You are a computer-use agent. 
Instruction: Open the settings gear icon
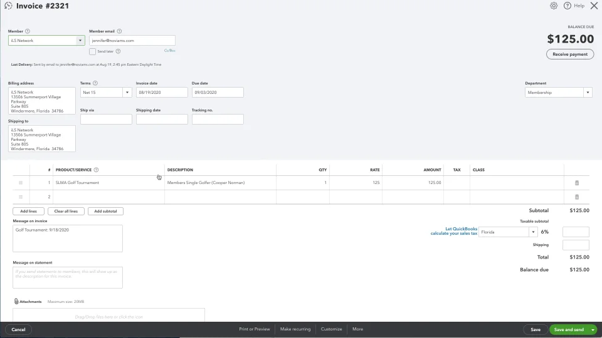(554, 6)
